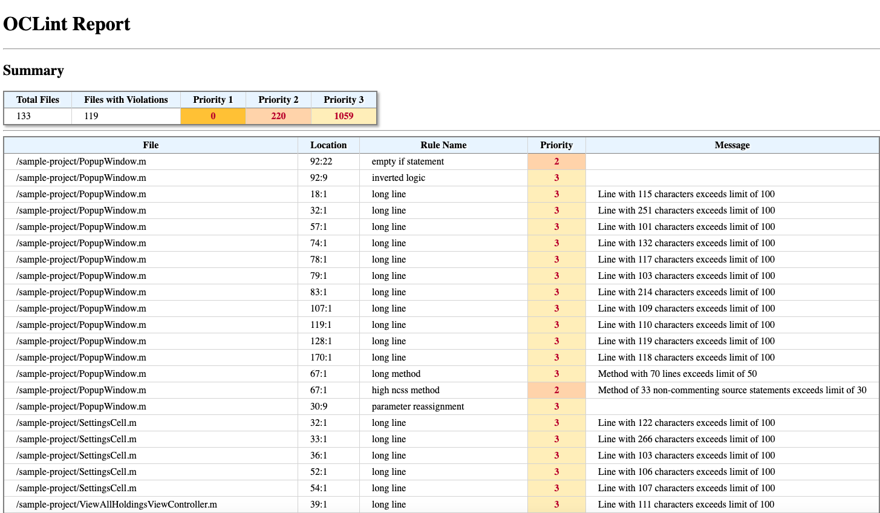This screenshot has height=513, width=880.
Task: Click location 39:1
Action: (x=319, y=505)
